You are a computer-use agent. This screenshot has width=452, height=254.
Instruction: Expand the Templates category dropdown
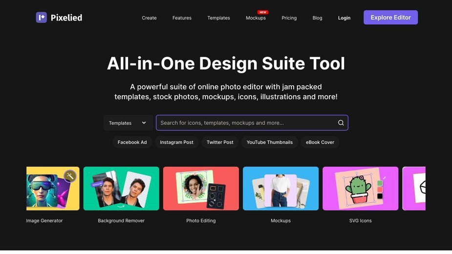pos(128,123)
